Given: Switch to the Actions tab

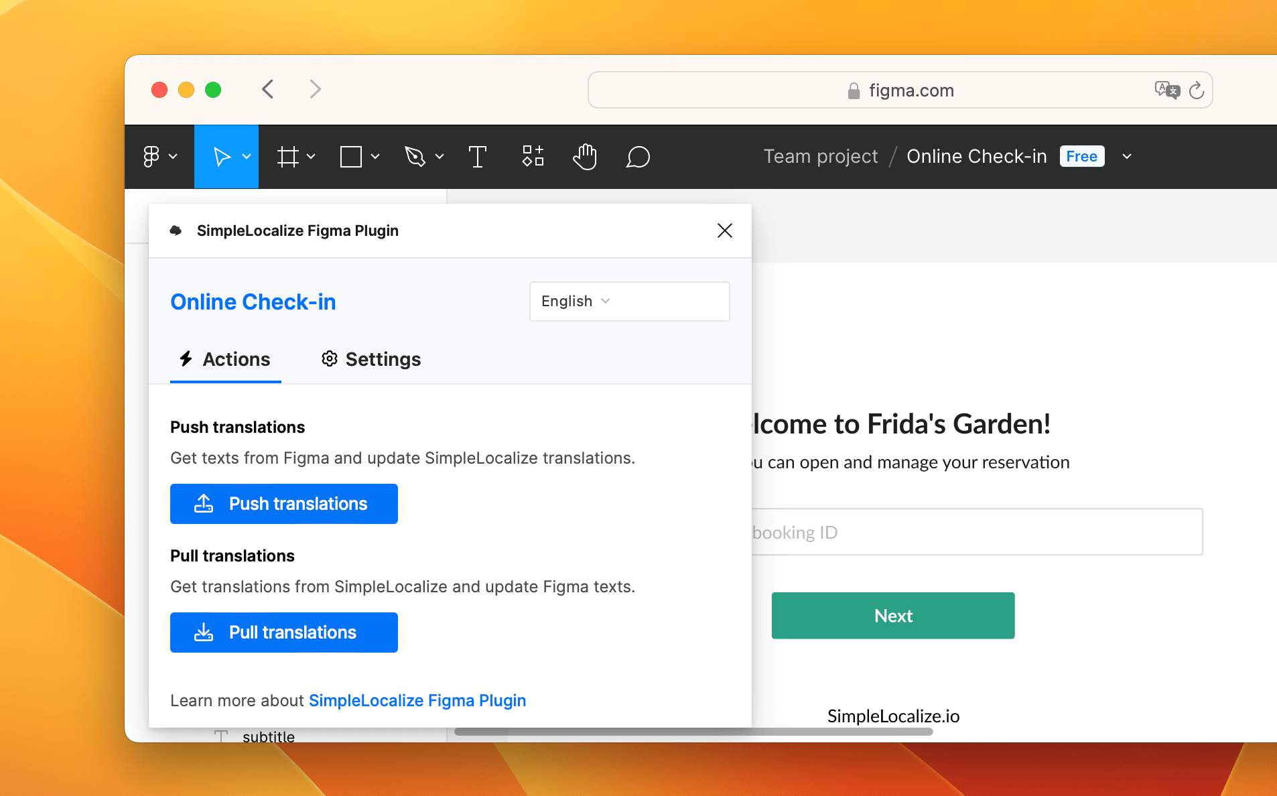Looking at the screenshot, I should 225,359.
